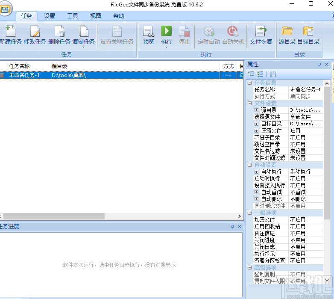Click the 属性 panel scroll down arrow

point(327,280)
